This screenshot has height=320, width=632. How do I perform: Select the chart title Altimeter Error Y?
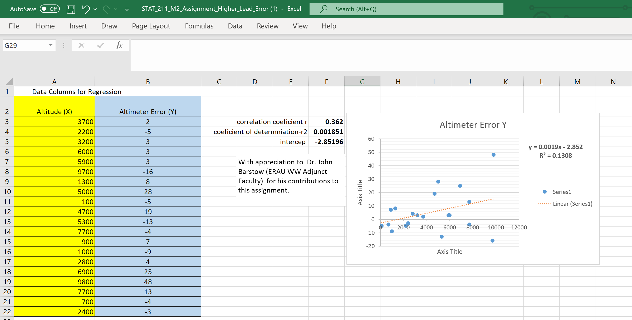473,125
